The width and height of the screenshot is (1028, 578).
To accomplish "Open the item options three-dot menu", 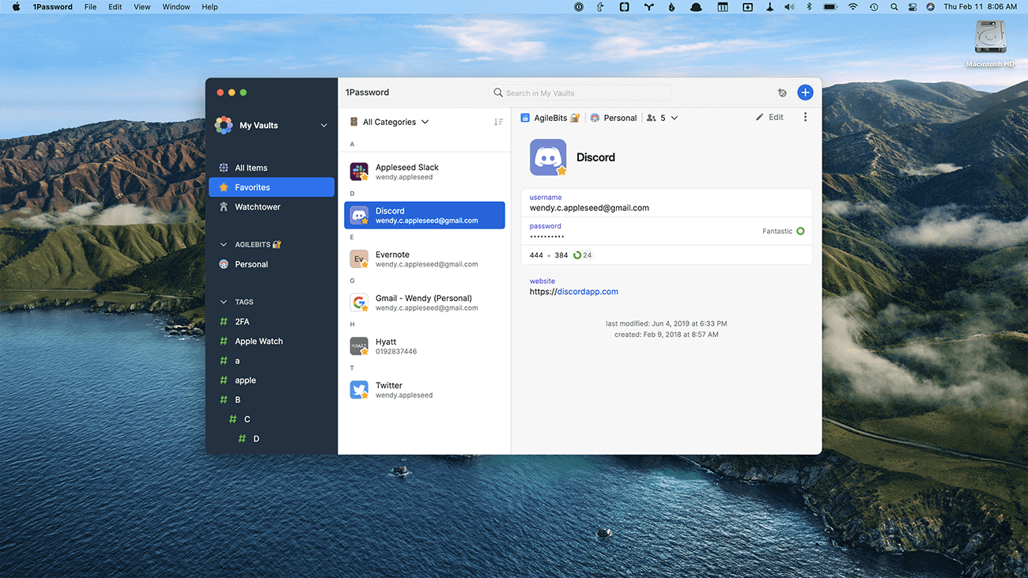I will pos(805,116).
